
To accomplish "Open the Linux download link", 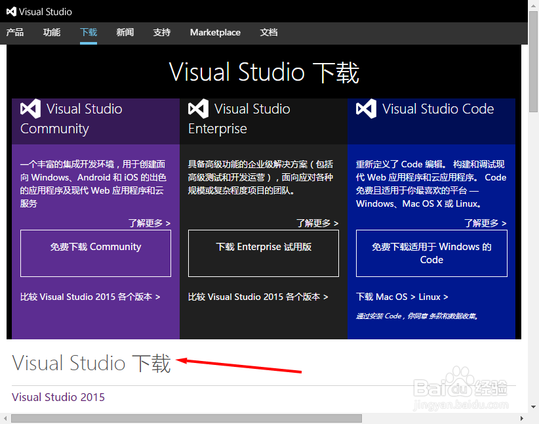I will click(429, 297).
